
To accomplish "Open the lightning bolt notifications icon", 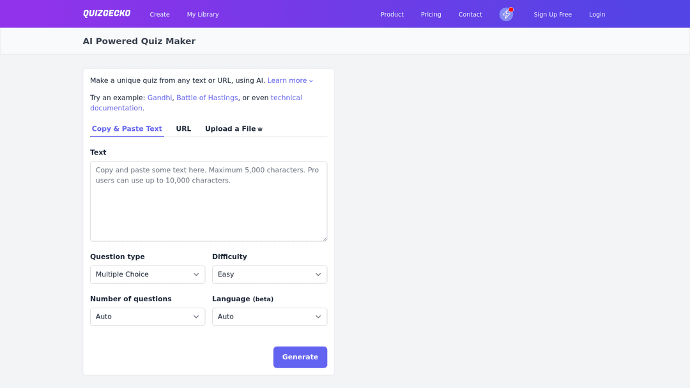I will pos(506,14).
